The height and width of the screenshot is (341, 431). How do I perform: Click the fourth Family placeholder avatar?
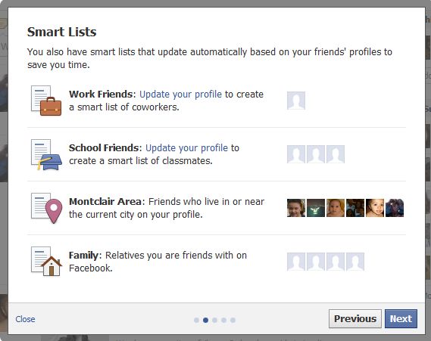click(355, 262)
